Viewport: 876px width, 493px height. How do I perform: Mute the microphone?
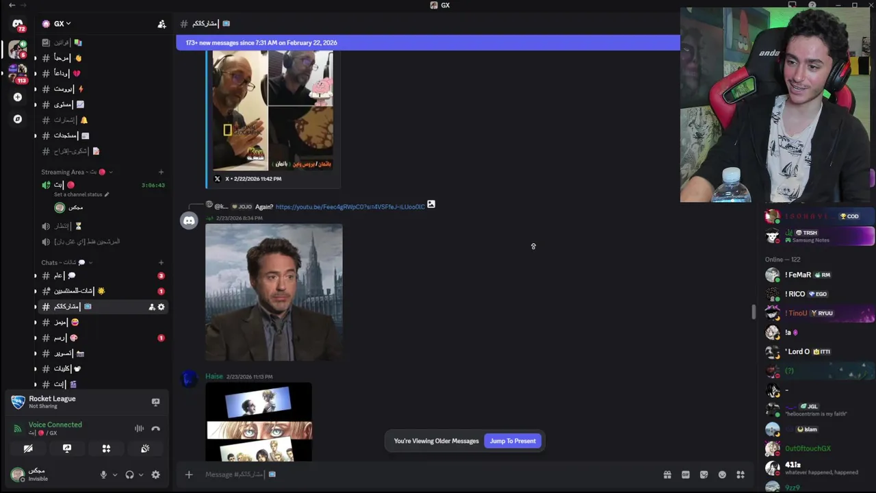103,475
